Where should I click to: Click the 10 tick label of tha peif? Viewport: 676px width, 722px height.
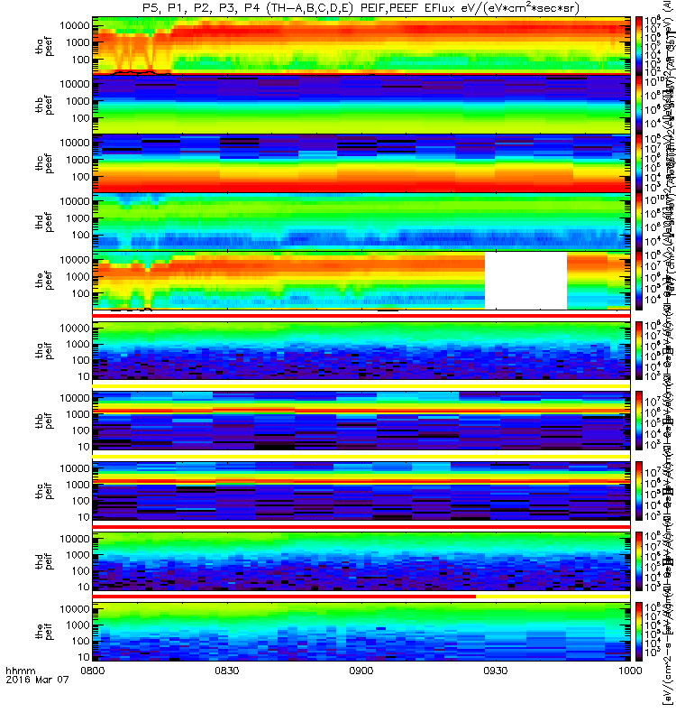[84, 376]
